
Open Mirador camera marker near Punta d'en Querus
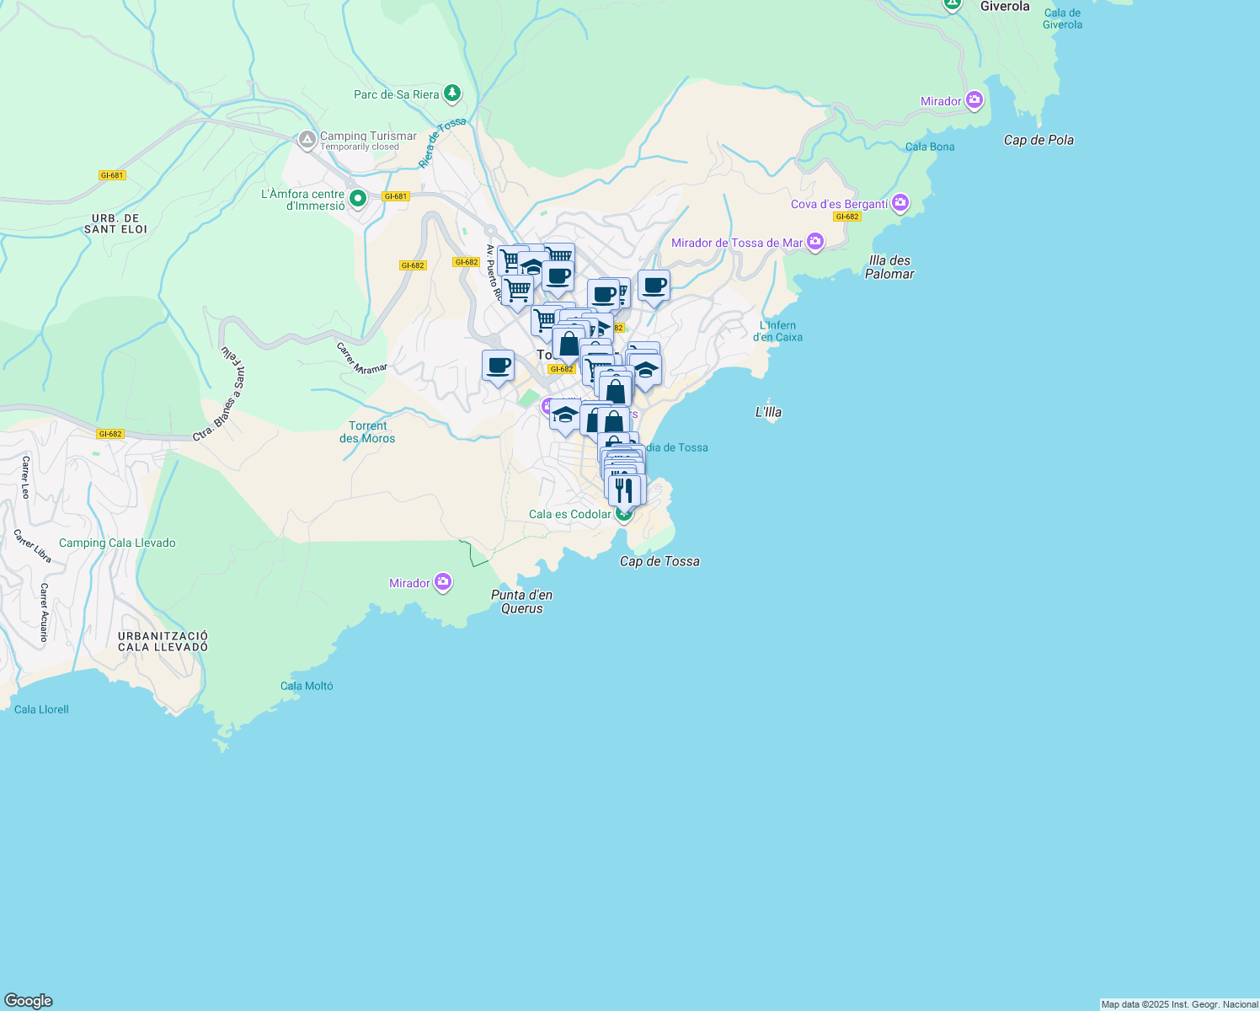tap(443, 583)
